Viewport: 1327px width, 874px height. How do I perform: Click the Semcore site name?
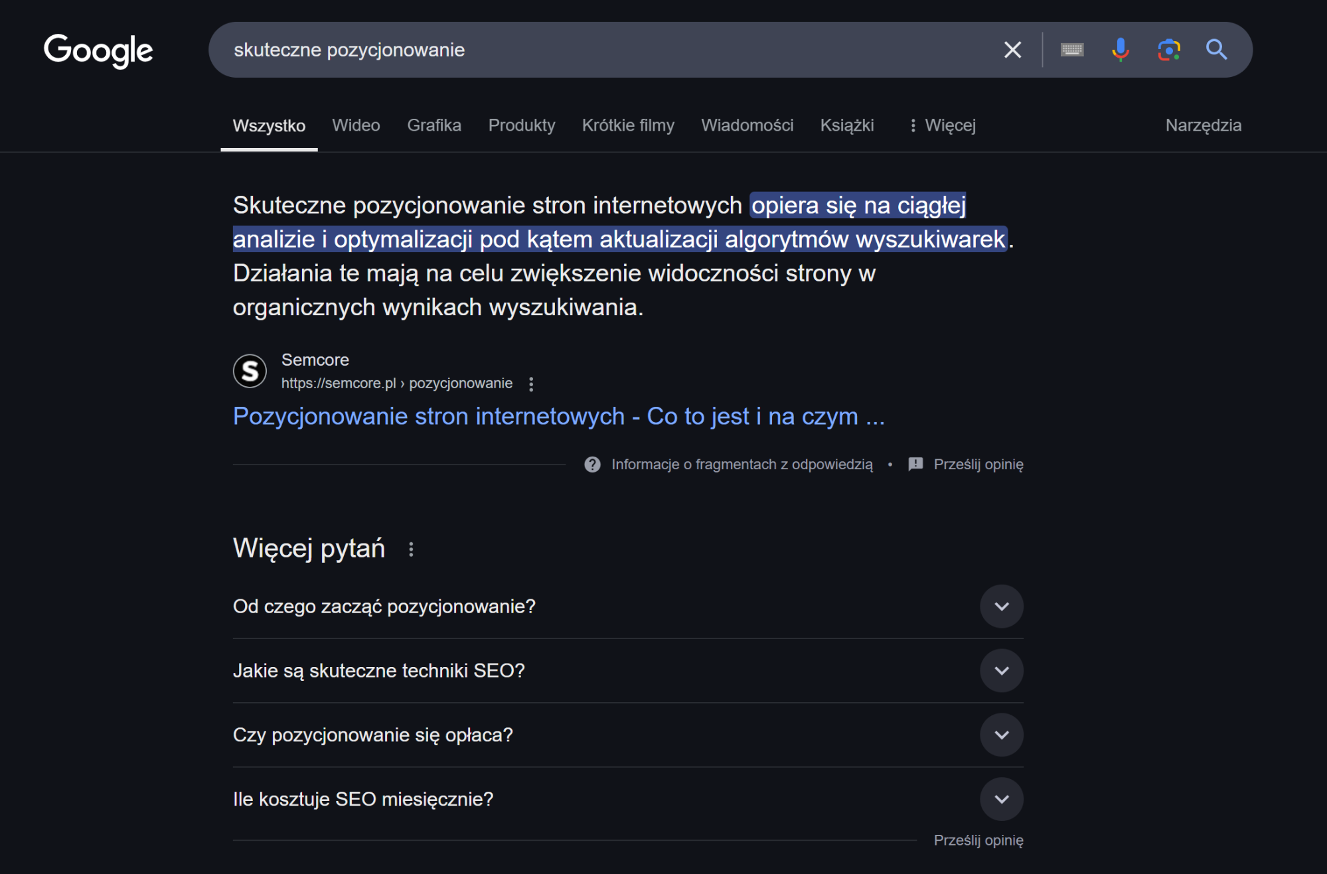[x=315, y=360]
